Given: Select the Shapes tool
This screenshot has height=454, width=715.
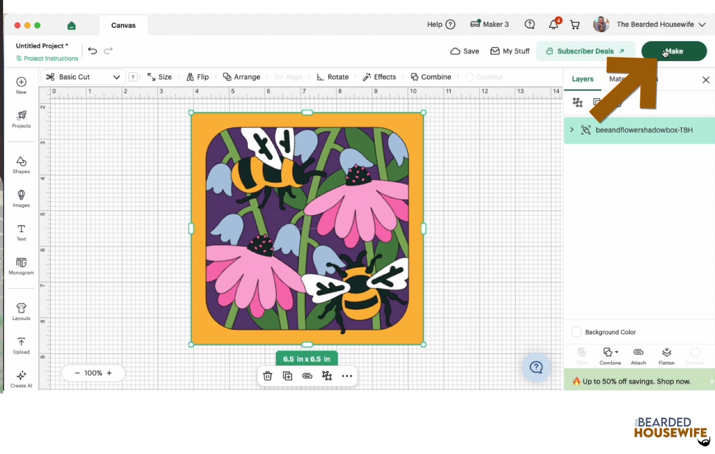Looking at the screenshot, I should pos(21,165).
